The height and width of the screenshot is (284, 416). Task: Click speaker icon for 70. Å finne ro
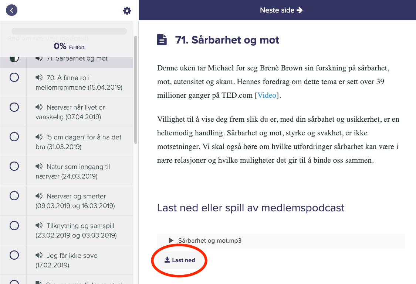(39, 77)
